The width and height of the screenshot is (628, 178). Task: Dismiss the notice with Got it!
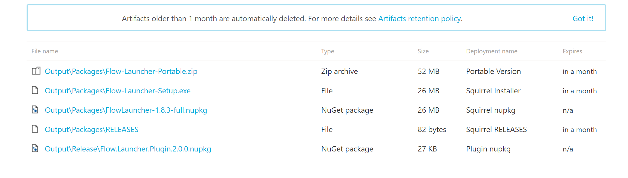click(x=583, y=19)
